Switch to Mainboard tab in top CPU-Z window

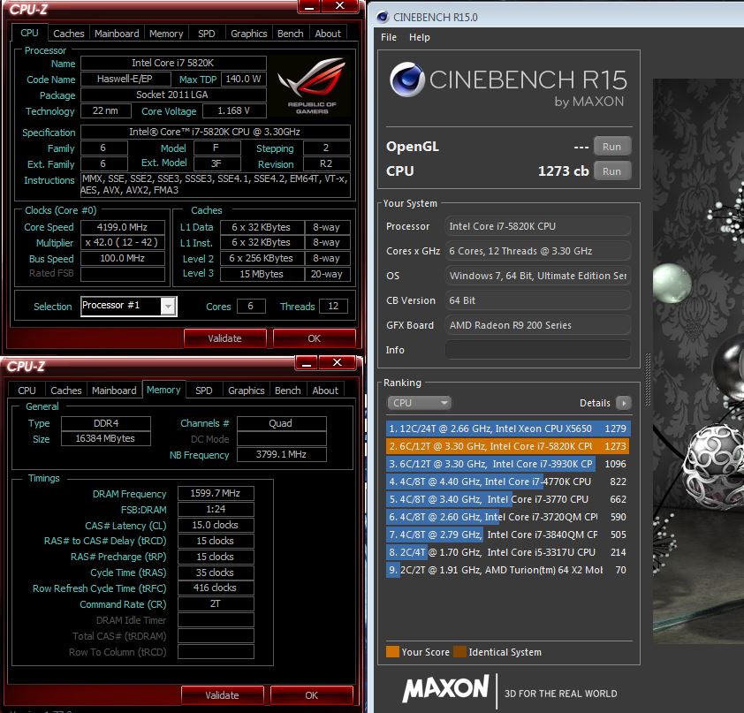point(117,34)
